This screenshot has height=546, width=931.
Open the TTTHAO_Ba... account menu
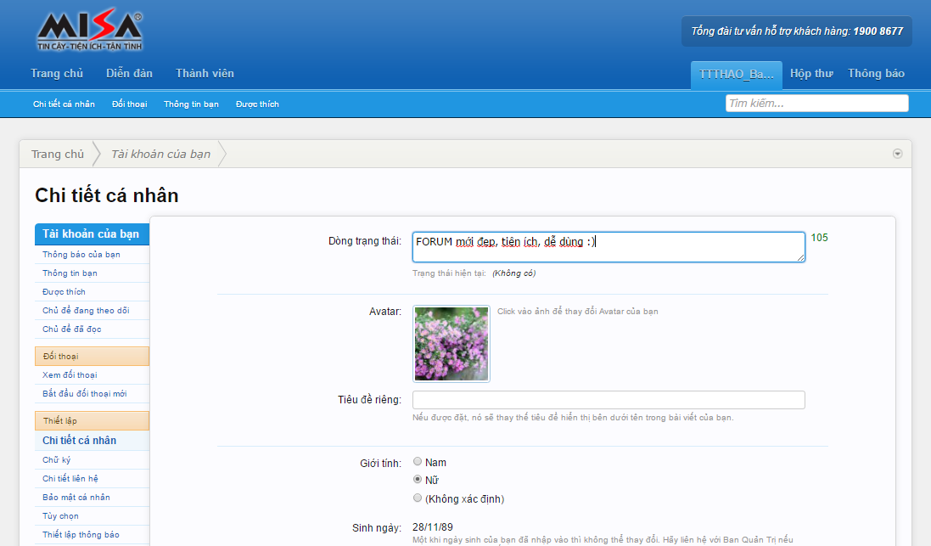coord(736,74)
